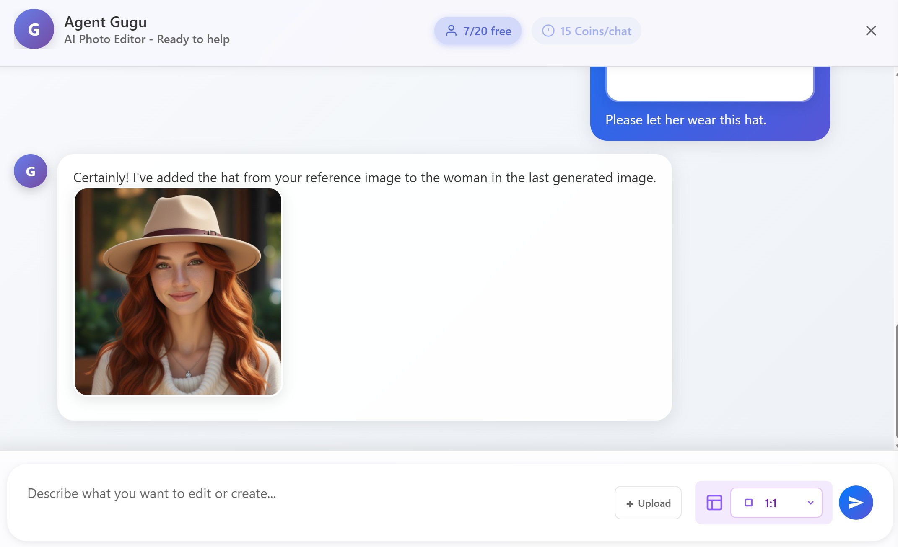898x547 pixels.
Task: Close the Agent Gugu chat panel
Action: (x=871, y=31)
